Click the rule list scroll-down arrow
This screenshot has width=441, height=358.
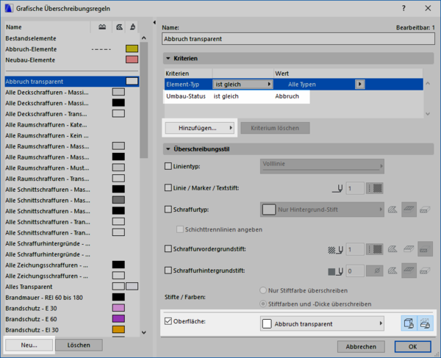click(144, 332)
